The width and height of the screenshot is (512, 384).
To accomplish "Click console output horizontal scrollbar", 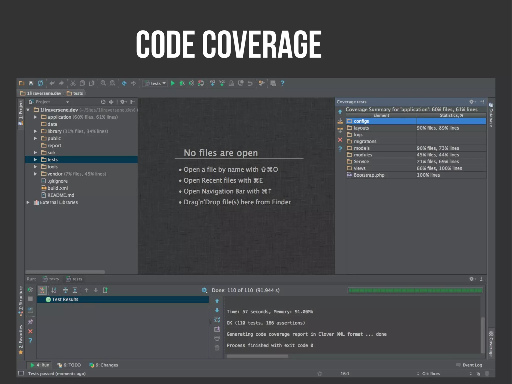I will coord(257,356).
